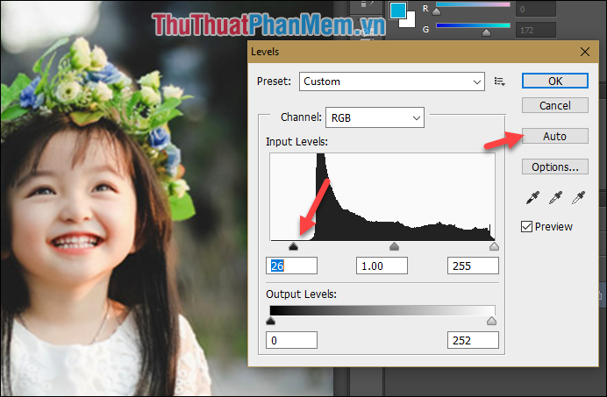Select the gray point eyedropper
Image resolution: width=607 pixels, height=397 pixels.
555,198
